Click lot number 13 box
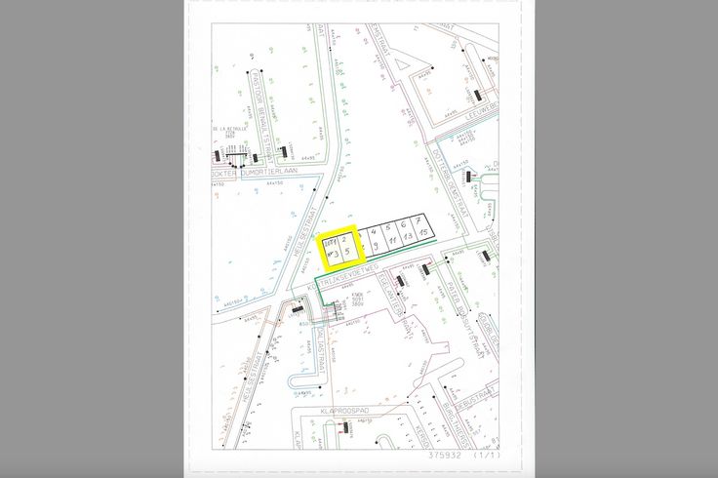718x478 pixels. [407, 237]
